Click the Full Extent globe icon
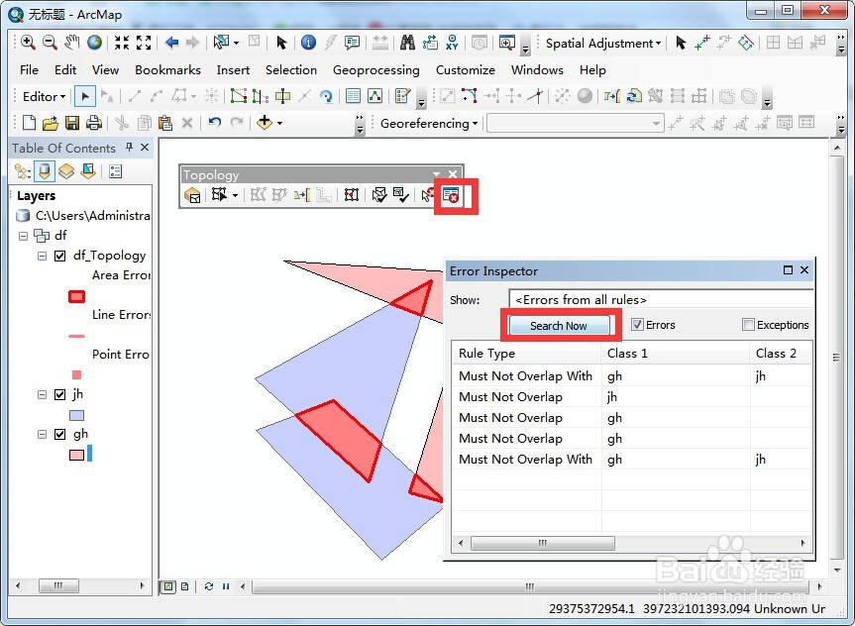Viewport: 855px width, 626px height. click(94, 43)
